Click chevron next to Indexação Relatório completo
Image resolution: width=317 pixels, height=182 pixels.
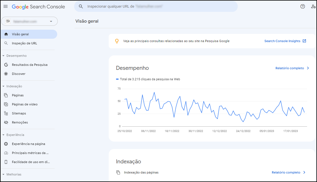(304, 172)
